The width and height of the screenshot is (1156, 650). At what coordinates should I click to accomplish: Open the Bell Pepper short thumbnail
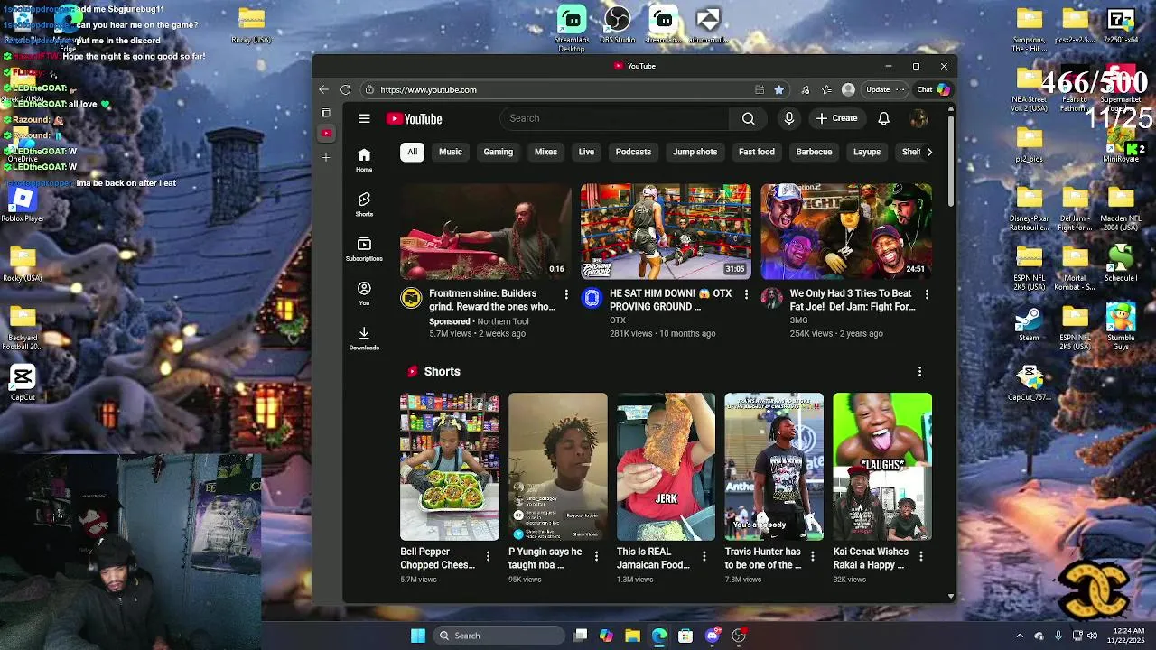tap(450, 467)
